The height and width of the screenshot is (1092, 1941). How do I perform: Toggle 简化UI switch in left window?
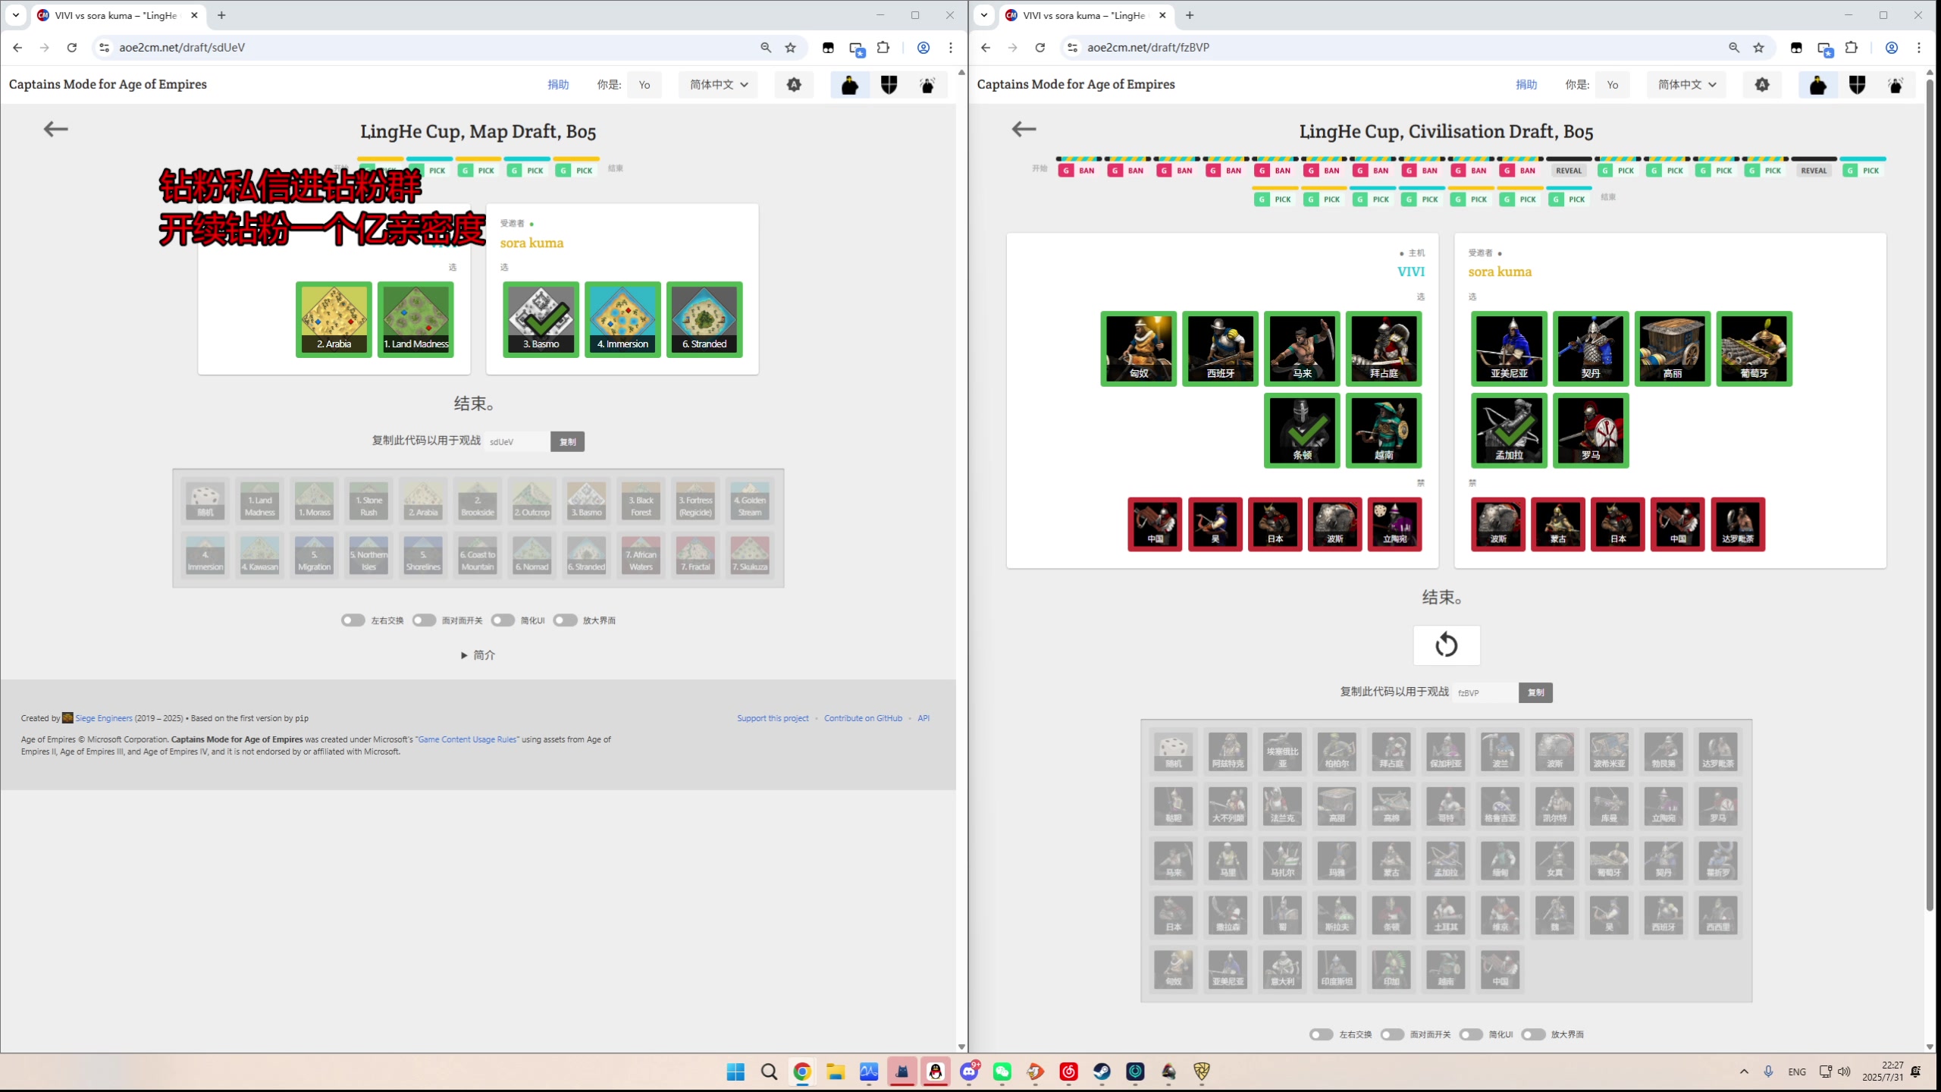pos(503,620)
